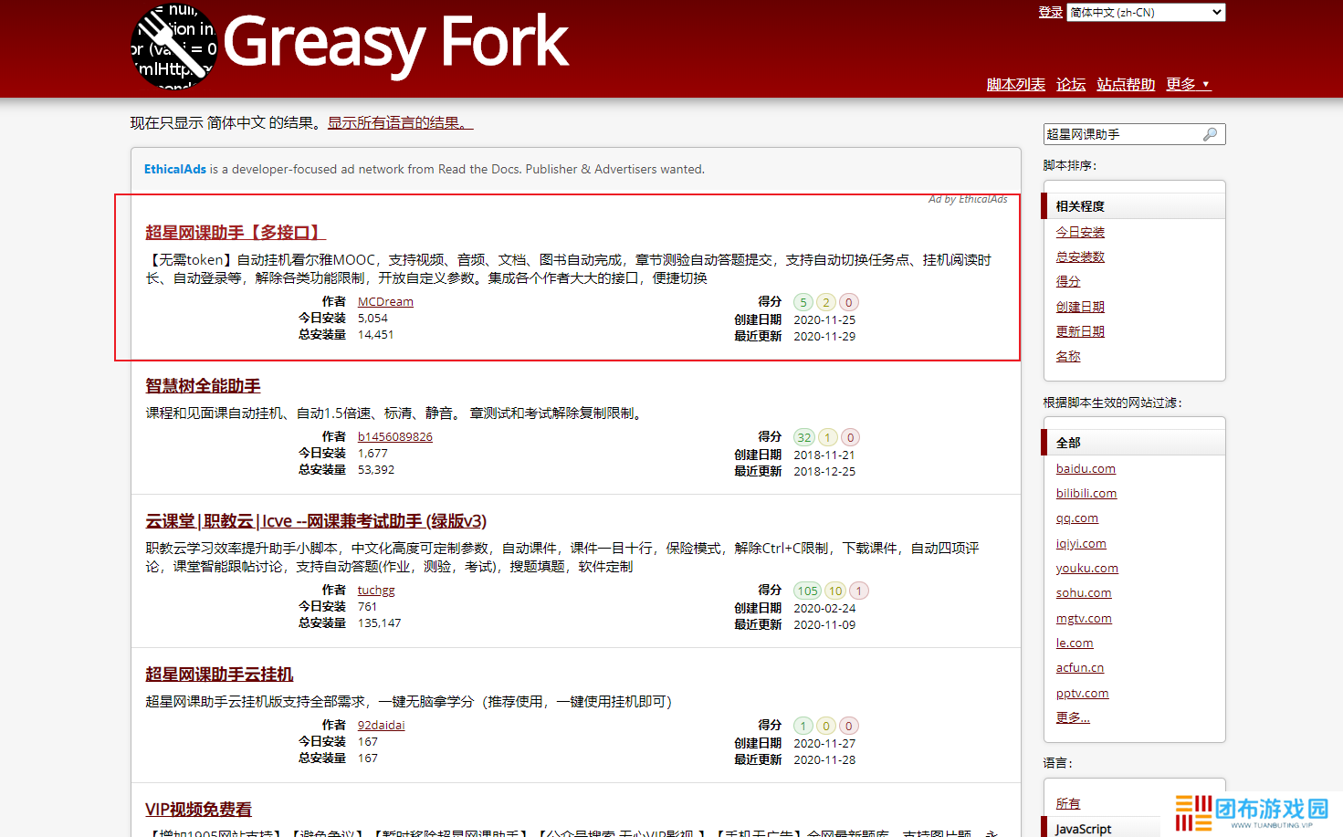Sort scripts by 今日安装
This screenshot has width=1343, height=837.
point(1080,232)
